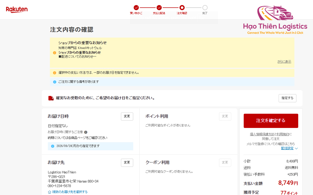The height and width of the screenshot is (195, 313).
Task: Click the info icon next to お届け日時に関するご注意
Action: coord(86,132)
